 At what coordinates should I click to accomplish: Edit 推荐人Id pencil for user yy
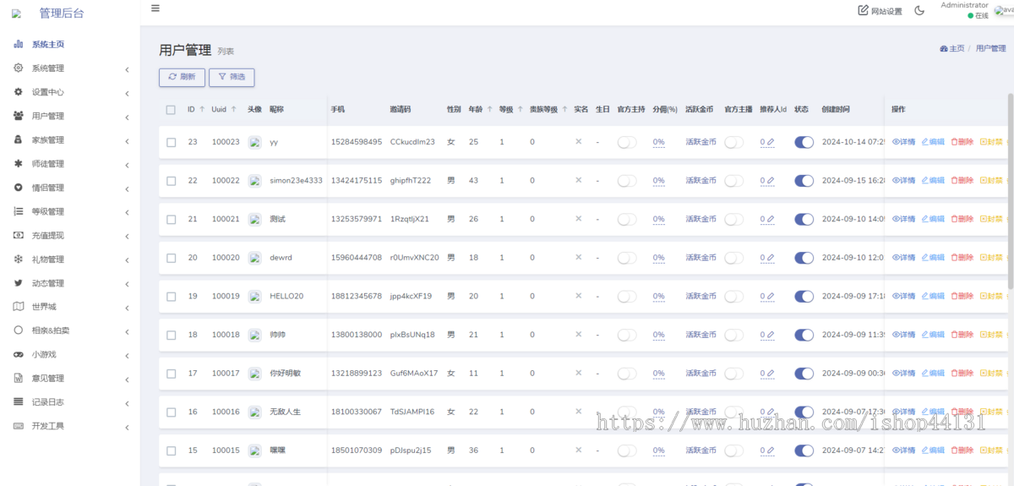[x=770, y=143]
